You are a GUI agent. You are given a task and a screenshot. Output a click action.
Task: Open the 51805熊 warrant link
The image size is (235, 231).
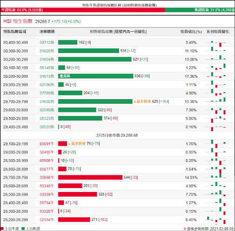click(x=47, y=51)
